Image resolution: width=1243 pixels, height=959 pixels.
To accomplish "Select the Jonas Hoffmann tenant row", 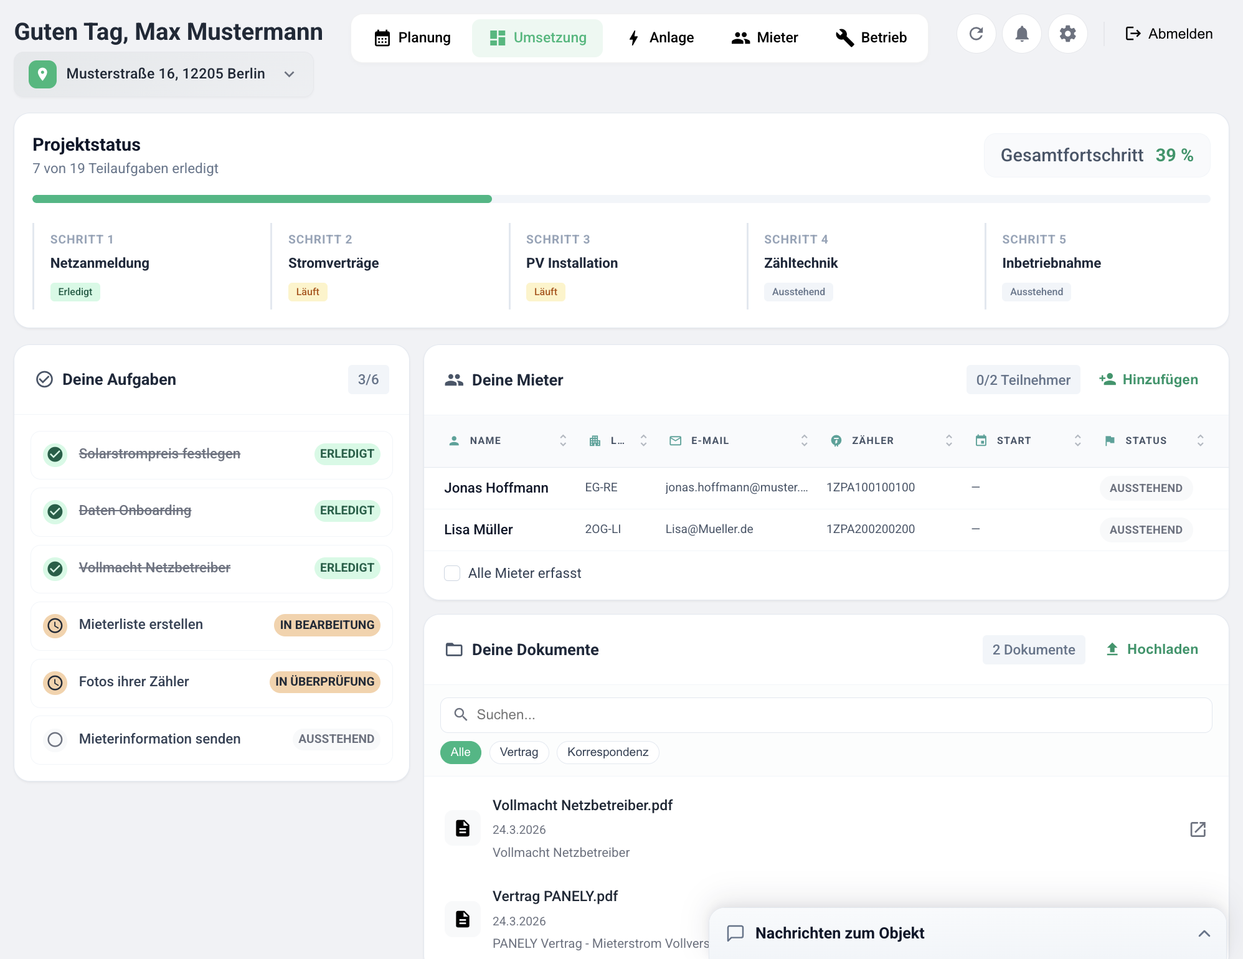I will tap(826, 488).
